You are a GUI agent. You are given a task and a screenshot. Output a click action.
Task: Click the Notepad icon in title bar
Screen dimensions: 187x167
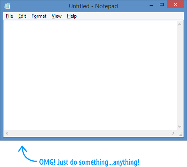click(7, 6)
